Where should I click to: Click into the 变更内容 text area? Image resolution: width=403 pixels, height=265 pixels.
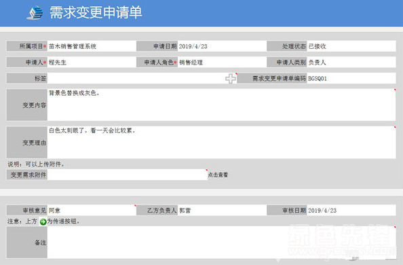(x=222, y=105)
